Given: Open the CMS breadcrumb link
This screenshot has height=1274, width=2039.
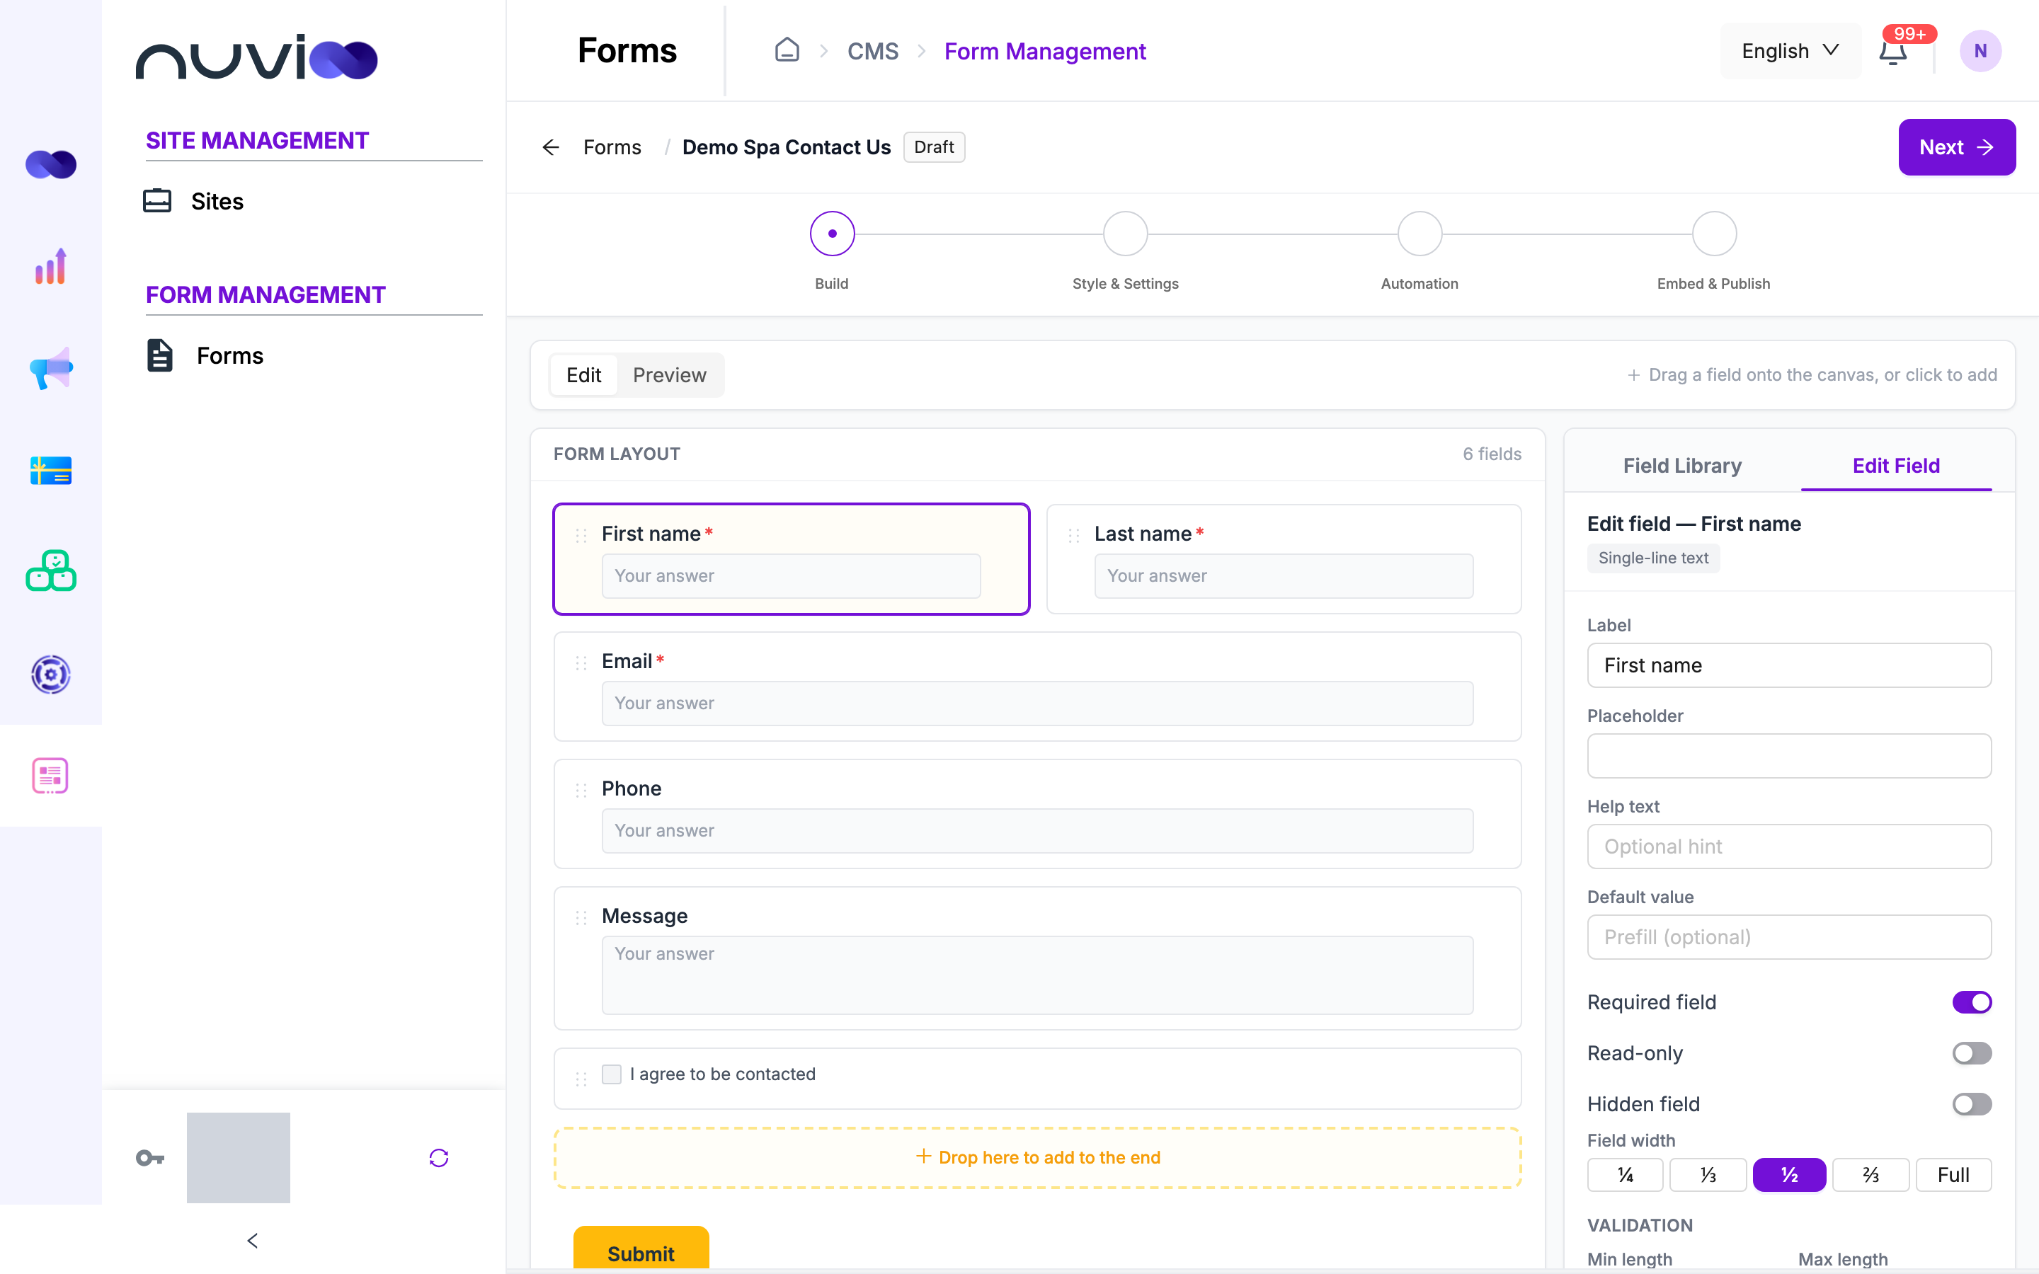Looking at the screenshot, I should 873,52.
